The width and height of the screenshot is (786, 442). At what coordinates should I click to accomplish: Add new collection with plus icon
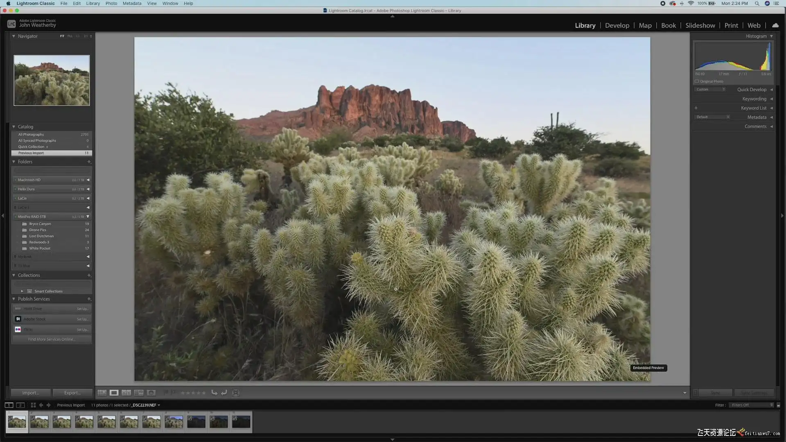[x=89, y=275]
